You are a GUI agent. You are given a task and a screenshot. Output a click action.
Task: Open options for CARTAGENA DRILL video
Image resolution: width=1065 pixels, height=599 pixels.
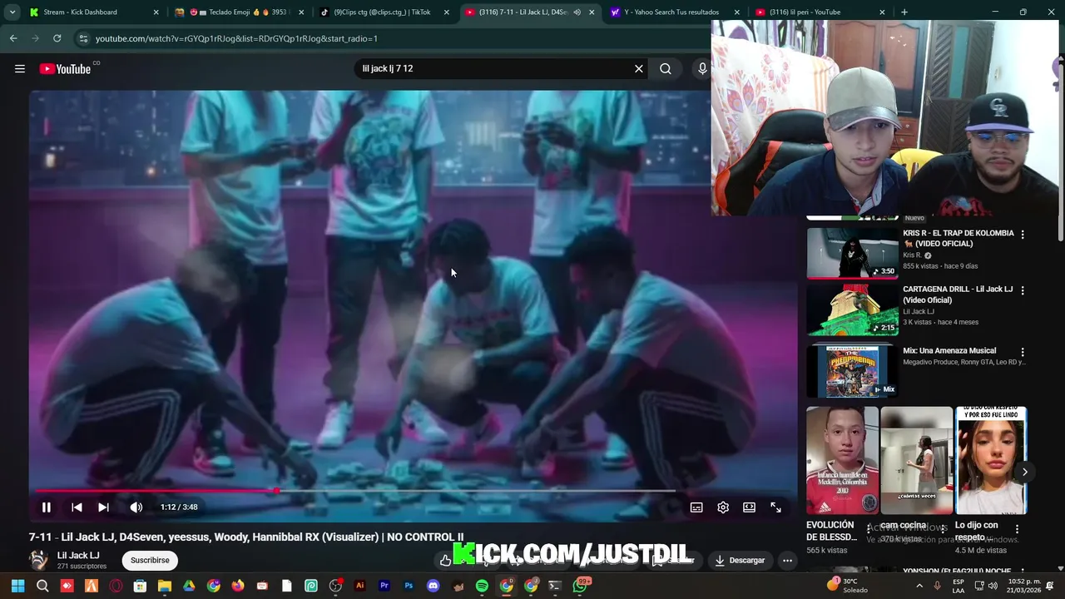click(x=1023, y=290)
